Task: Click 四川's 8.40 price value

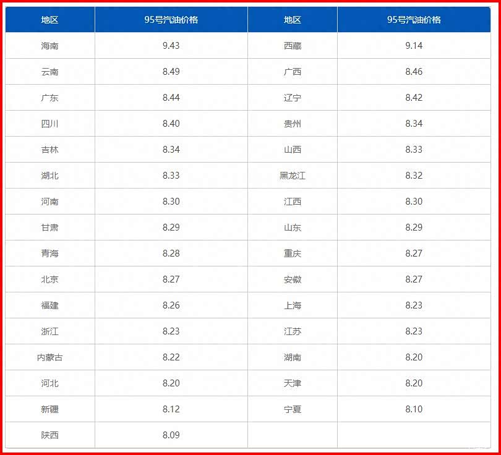Action: [171, 124]
